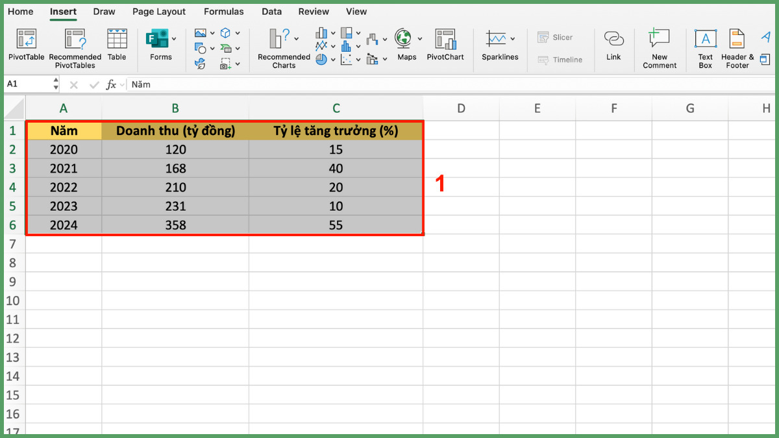Click the Pie chart icon
The height and width of the screenshot is (438, 779).
click(x=321, y=59)
